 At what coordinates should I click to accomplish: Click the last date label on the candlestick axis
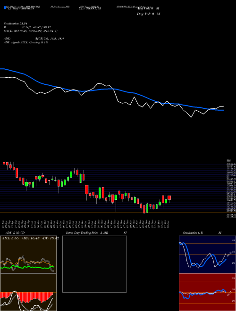(169, 223)
